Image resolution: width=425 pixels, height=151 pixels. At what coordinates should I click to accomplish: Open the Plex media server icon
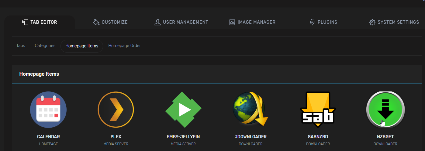pos(116,110)
